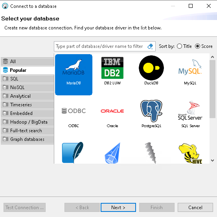Select the Embedded category
This screenshot has height=217, width=217.
point(28,113)
